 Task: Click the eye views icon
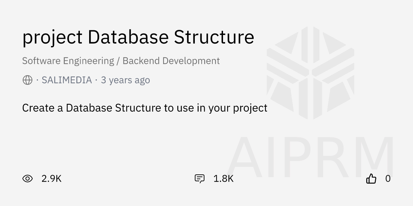(28, 179)
